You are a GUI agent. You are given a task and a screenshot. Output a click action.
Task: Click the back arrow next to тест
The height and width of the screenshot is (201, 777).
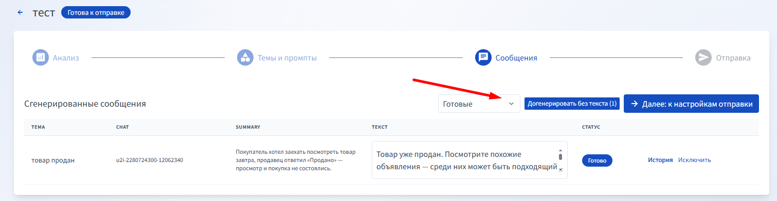click(x=20, y=12)
